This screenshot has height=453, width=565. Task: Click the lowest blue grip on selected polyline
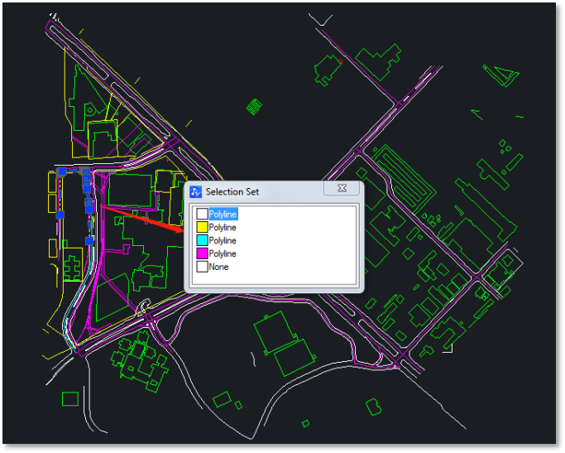click(x=89, y=241)
